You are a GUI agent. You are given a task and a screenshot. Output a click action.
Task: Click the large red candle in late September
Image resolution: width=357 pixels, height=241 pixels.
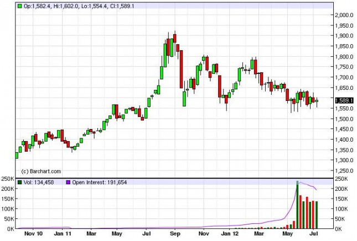point(181,69)
